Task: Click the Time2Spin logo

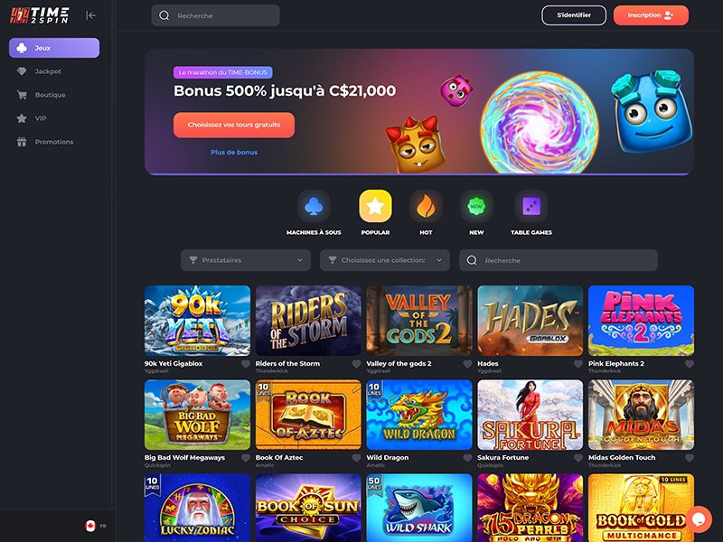Action: pyautogui.click(x=40, y=15)
